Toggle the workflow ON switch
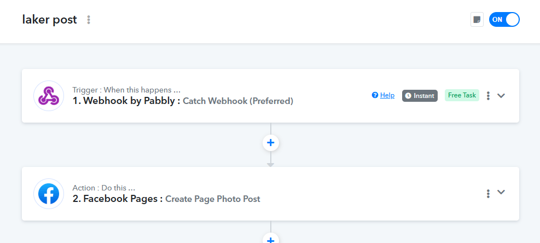This screenshot has width=540, height=243. (x=504, y=20)
